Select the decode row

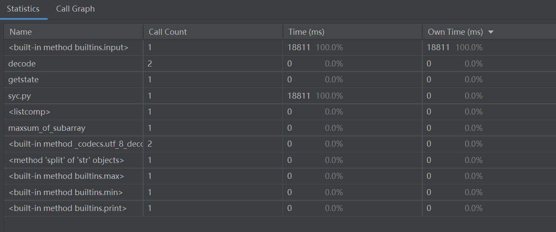point(22,63)
